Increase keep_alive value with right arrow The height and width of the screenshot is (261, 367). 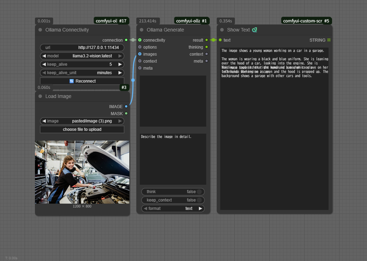pos(120,64)
